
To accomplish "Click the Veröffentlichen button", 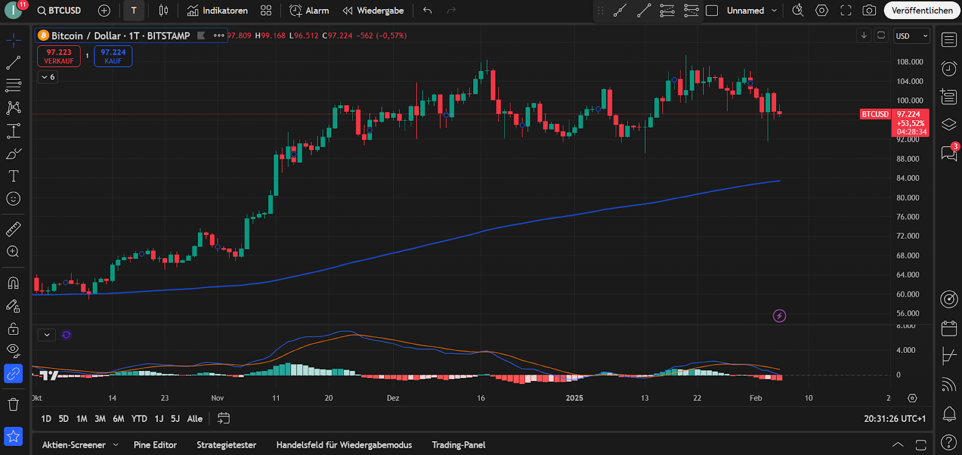I will click(x=922, y=10).
